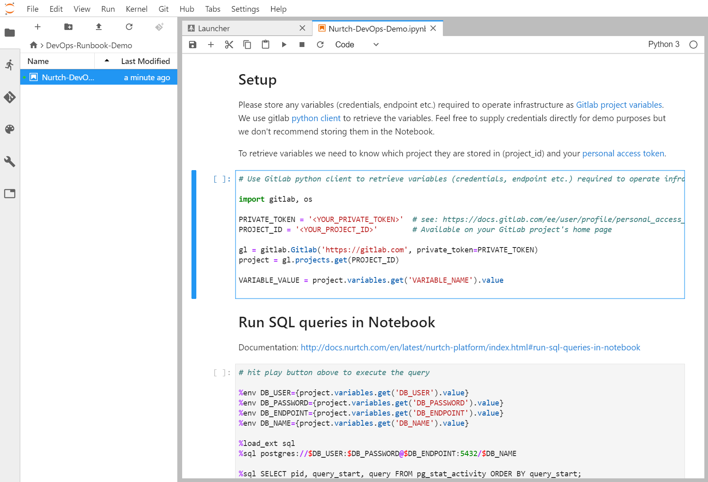
Task: Click the SQL cell's execution prompt
Action: (222, 373)
